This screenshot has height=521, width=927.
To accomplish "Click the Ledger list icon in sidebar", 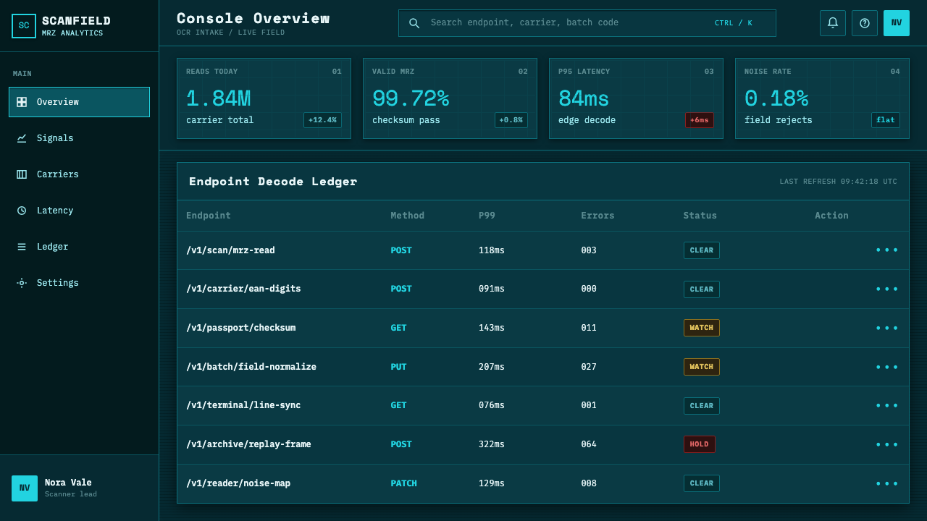I will click(x=22, y=247).
